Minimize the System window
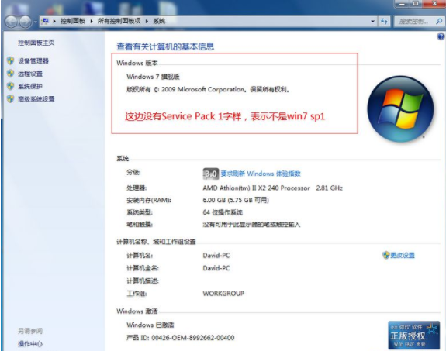This screenshot has height=351, width=446. pos(402,4)
